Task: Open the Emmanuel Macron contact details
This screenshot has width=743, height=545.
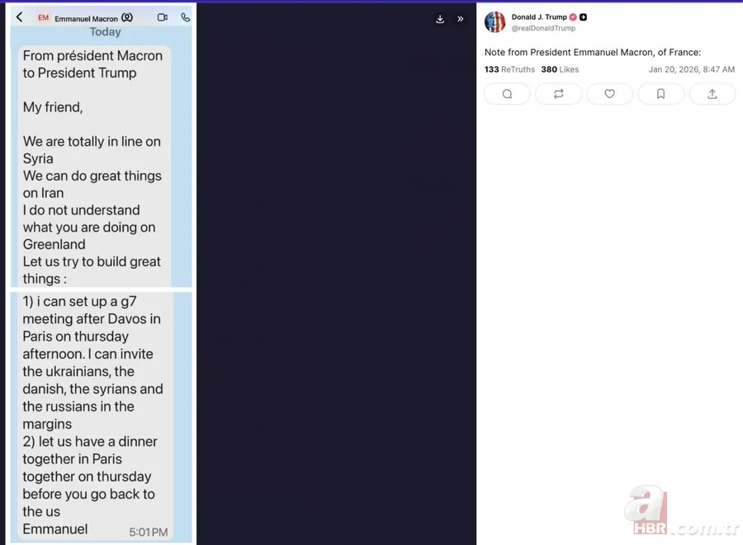Action: 87,18
